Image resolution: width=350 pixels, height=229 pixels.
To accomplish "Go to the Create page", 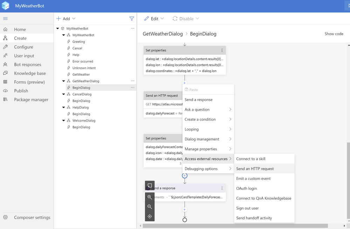I will point(27,38).
